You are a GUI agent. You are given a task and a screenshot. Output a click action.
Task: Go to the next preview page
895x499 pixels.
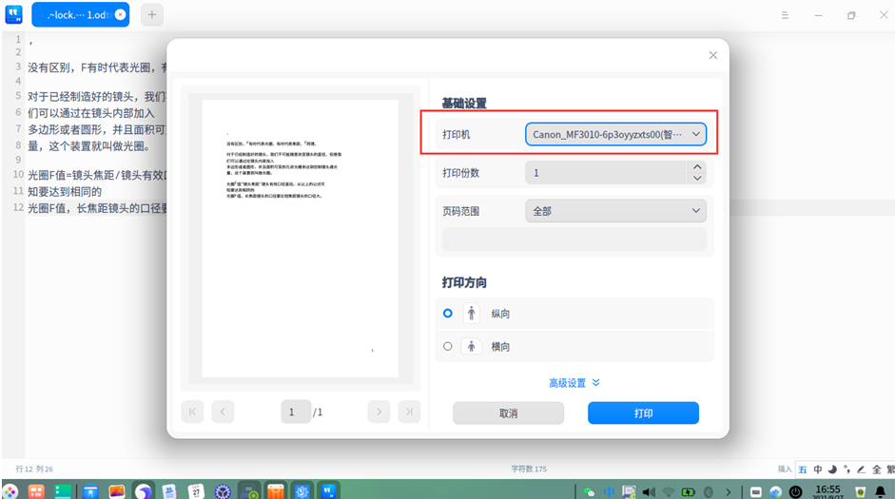pyautogui.click(x=379, y=412)
